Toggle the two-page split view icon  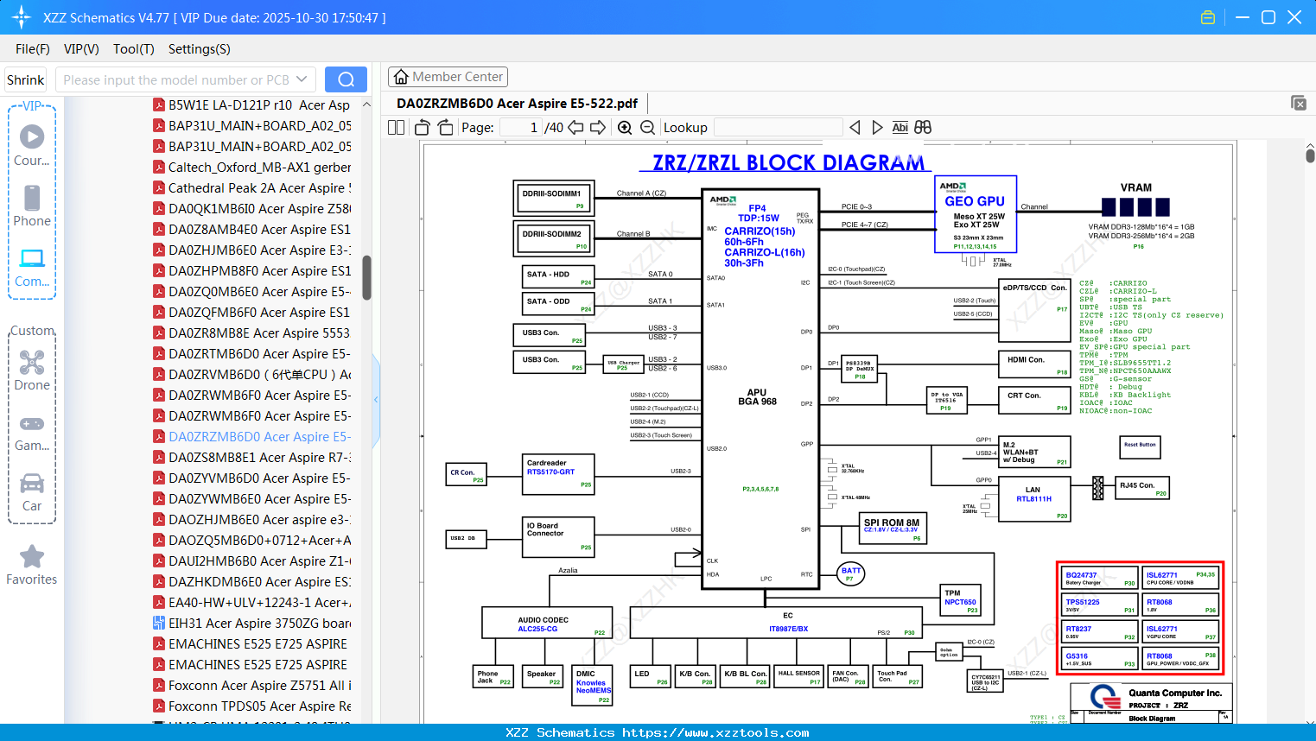(397, 128)
